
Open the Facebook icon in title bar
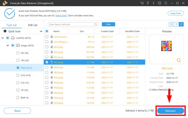[x=154, y=3]
